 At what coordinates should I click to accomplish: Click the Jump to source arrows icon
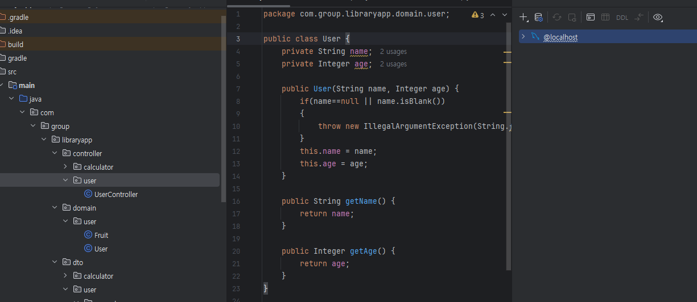pyautogui.click(x=639, y=17)
